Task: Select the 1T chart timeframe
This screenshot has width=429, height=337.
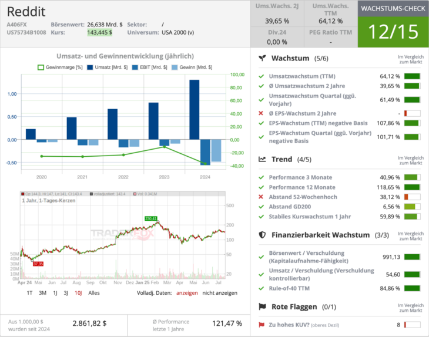Action: [29, 293]
